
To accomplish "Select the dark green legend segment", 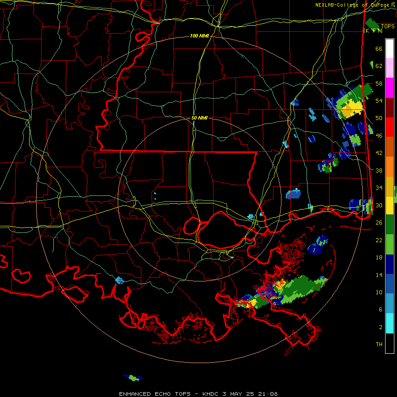I will click(x=390, y=225).
